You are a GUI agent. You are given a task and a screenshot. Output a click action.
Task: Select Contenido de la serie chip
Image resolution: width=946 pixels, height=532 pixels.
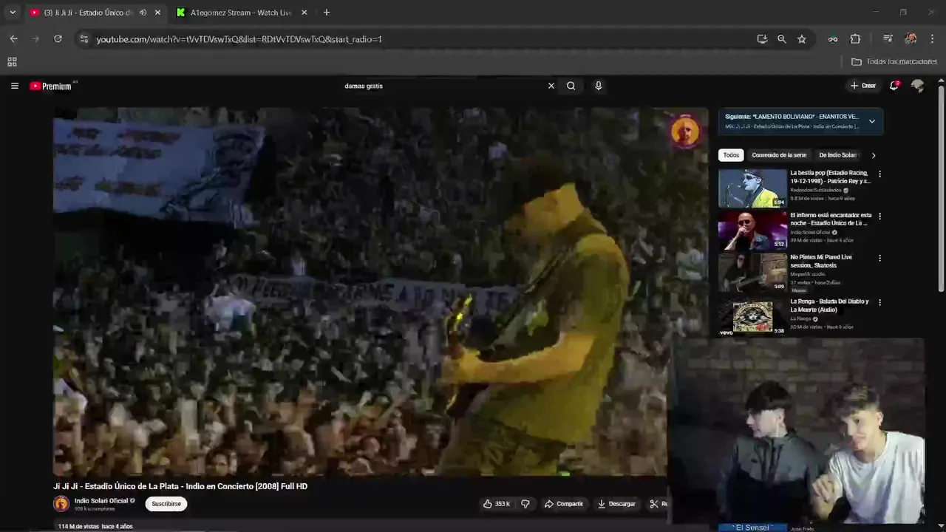pos(779,155)
